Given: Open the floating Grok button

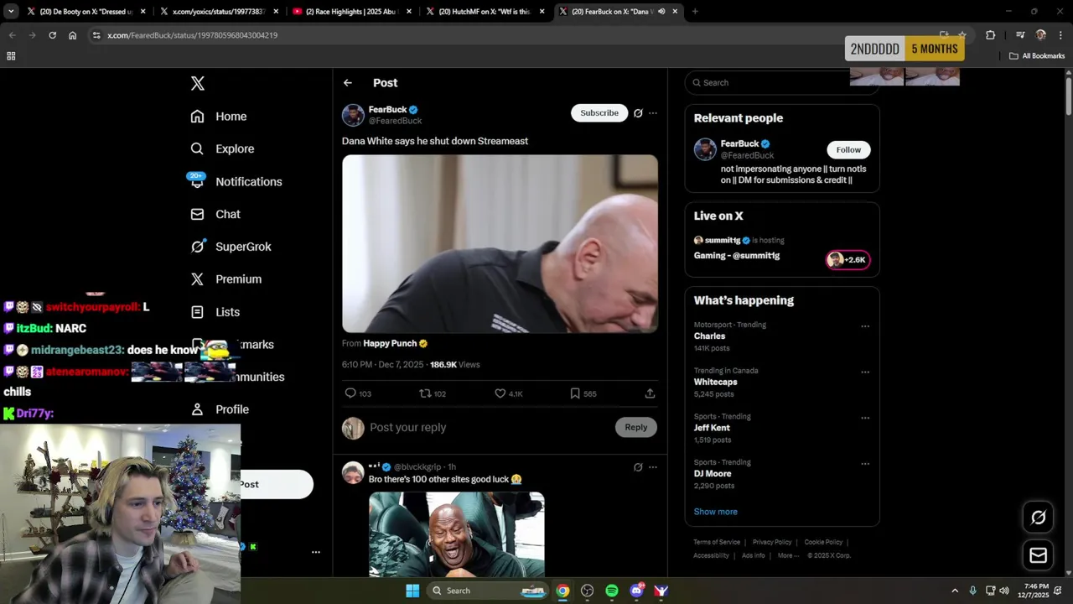Looking at the screenshot, I should click(x=1038, y=518).
